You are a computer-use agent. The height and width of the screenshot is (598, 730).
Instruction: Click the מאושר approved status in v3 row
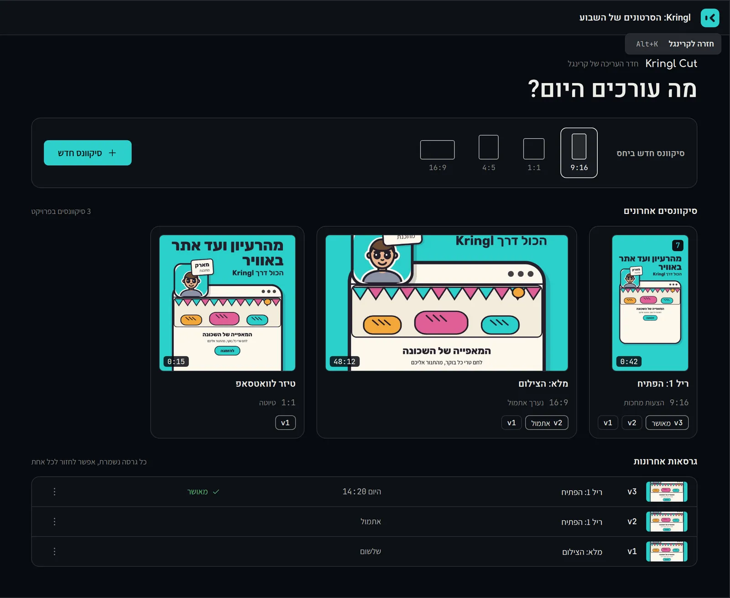pyautogui.click(x=203, y=492)
